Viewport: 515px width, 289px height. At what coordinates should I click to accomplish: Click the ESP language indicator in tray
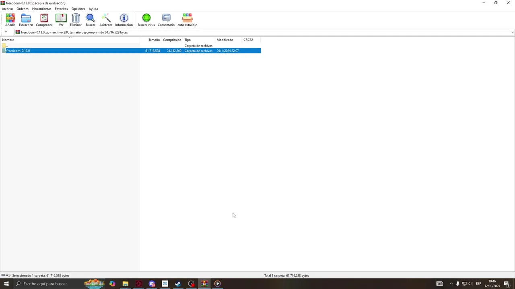coord(478,284)
